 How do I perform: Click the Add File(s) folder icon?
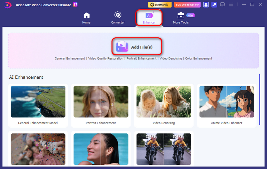coord(122,46)
